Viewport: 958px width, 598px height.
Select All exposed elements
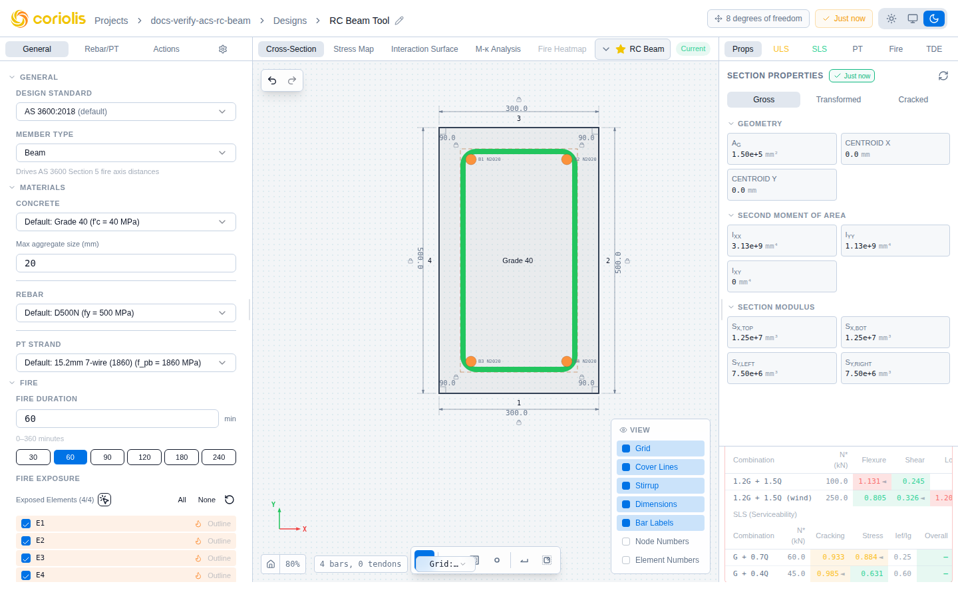click(x=182, y=500)
